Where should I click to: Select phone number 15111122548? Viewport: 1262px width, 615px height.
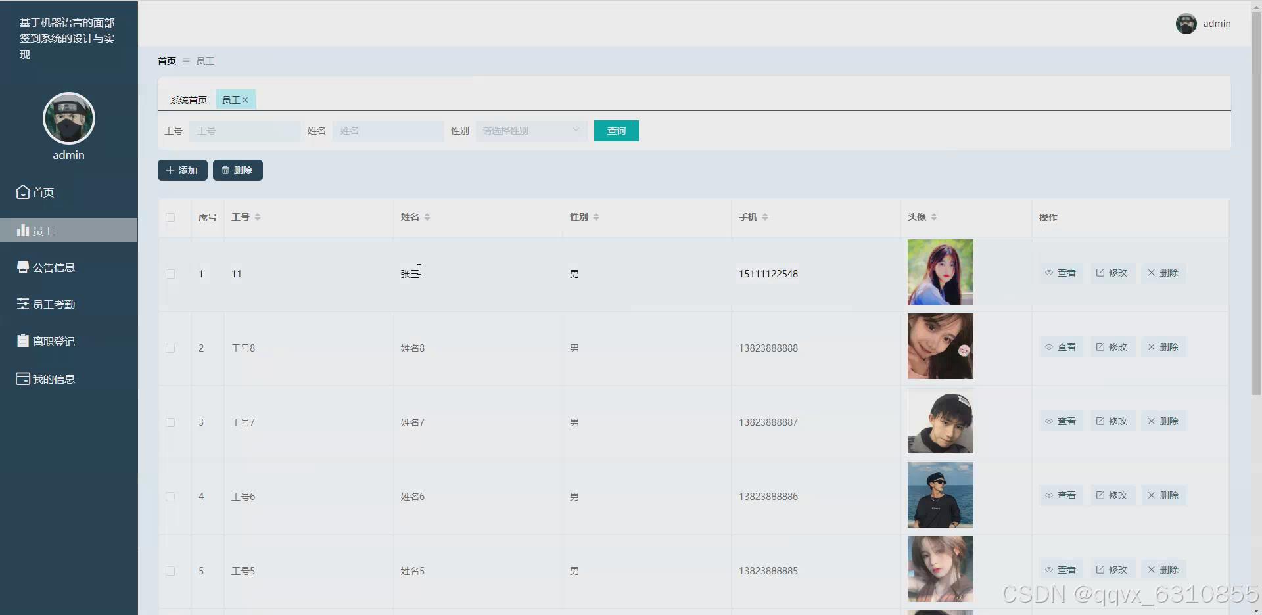[768, 274]
